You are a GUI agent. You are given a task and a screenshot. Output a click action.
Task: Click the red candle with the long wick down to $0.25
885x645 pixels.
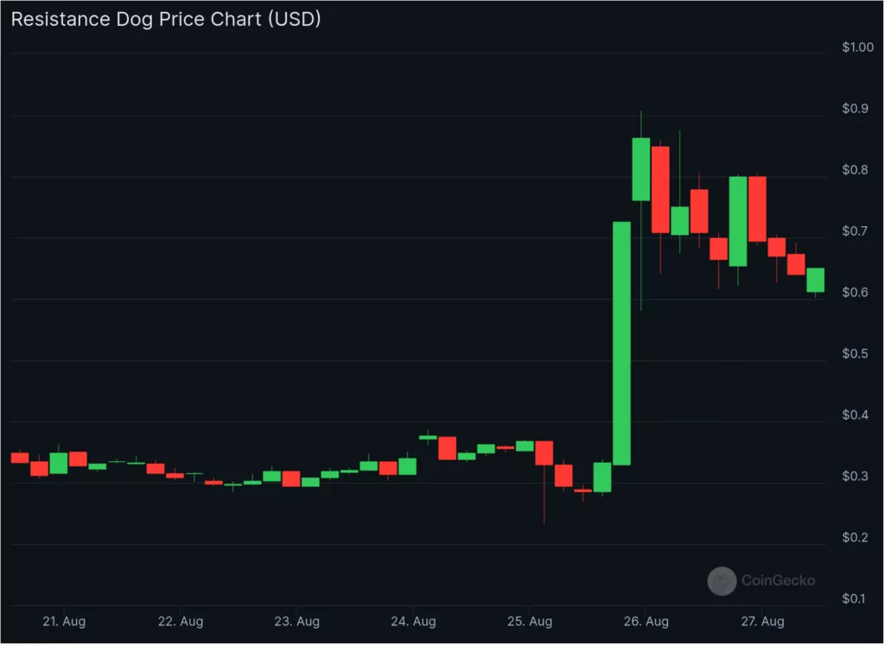[x=544, y=453]
